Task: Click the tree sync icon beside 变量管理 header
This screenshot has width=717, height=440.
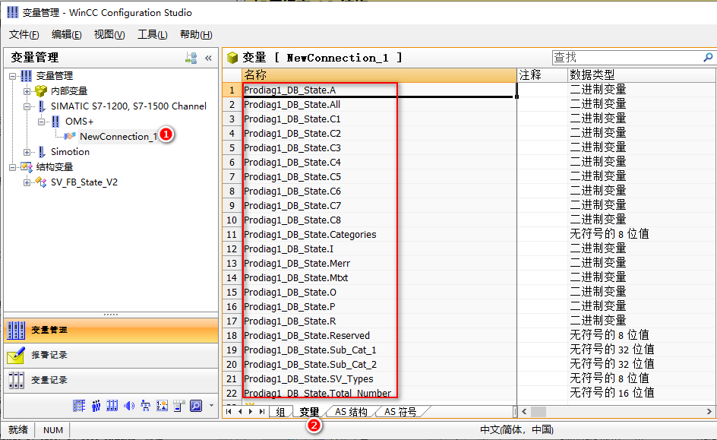Action: [191, 58]
